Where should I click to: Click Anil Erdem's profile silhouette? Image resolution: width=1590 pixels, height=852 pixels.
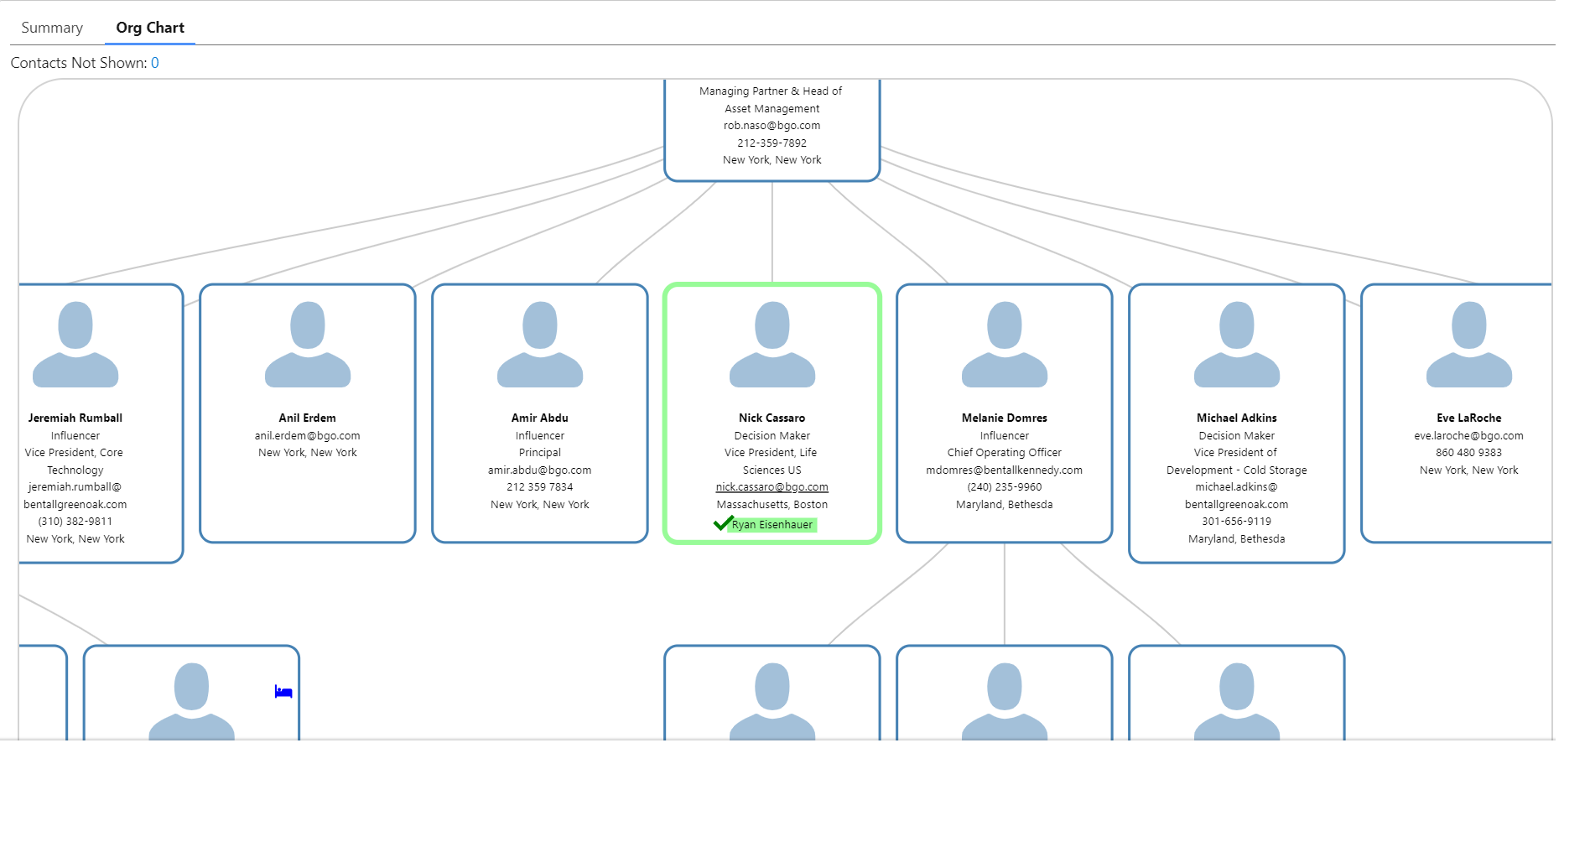(307, 345)
